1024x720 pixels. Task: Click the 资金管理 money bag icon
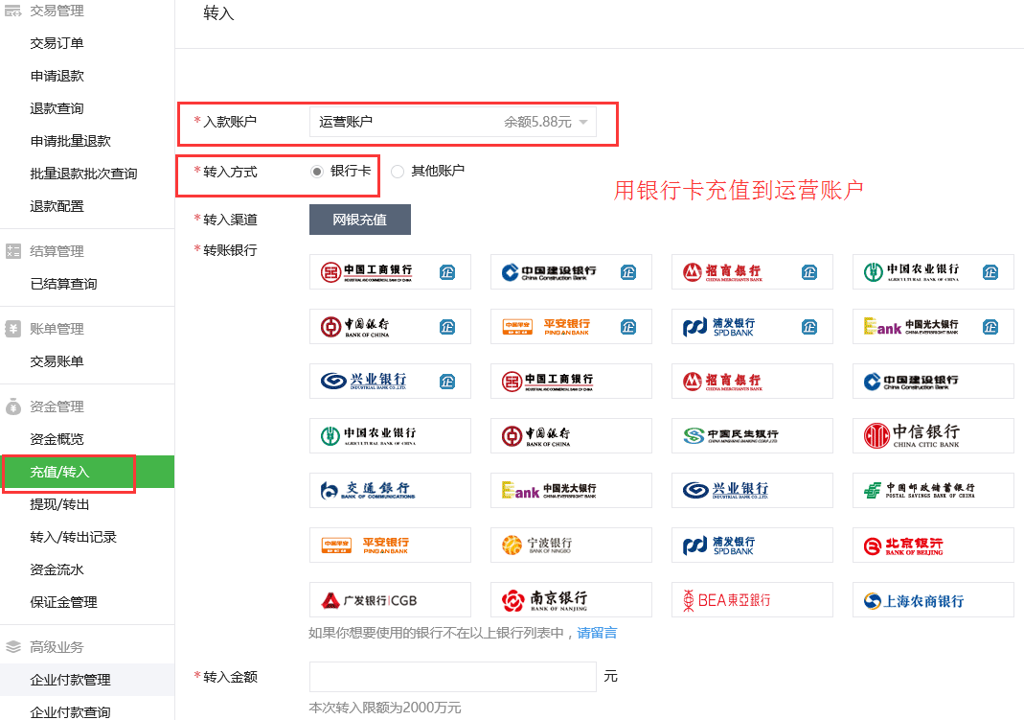click(13, 406)
